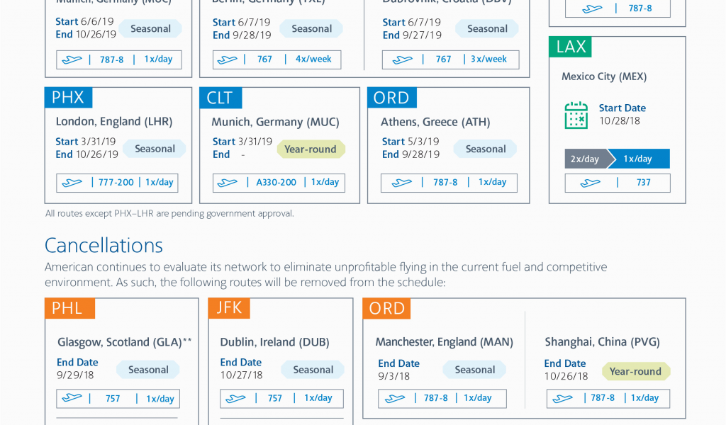Click the green calendar icon in the LAX card
726x425 pixels.
[576, 115]
